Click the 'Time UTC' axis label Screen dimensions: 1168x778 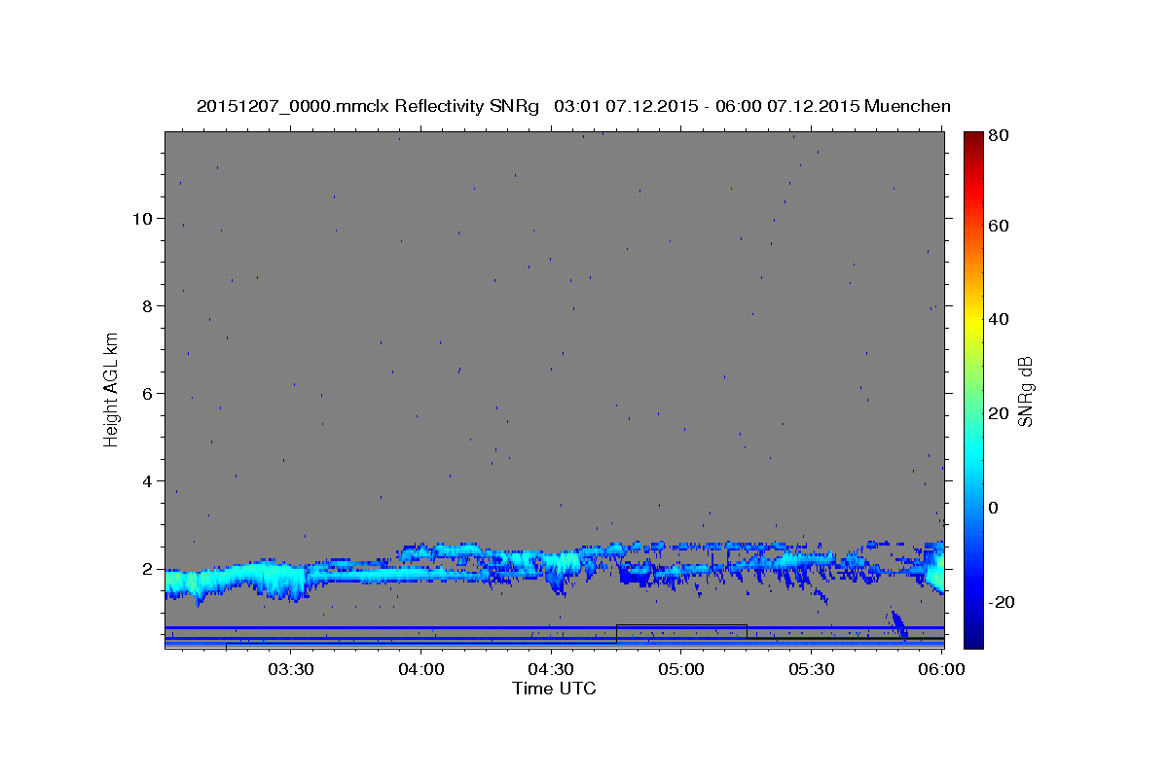554,689
